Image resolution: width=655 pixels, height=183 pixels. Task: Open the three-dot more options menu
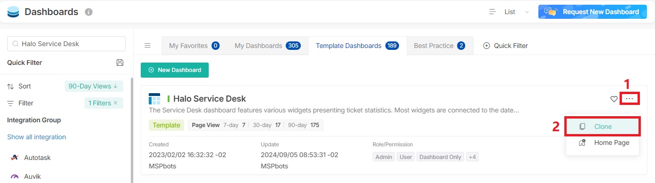pos(630,99)
